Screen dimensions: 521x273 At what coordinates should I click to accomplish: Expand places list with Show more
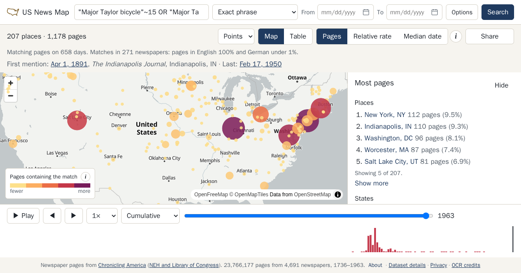pyautogui.click(x=372, y=183)
